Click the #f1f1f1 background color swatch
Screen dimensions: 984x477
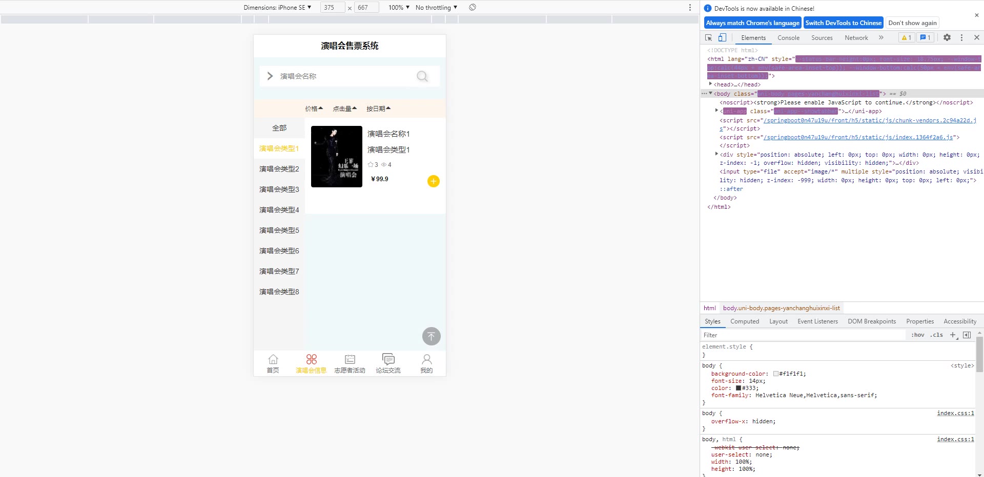coord(776,374)
